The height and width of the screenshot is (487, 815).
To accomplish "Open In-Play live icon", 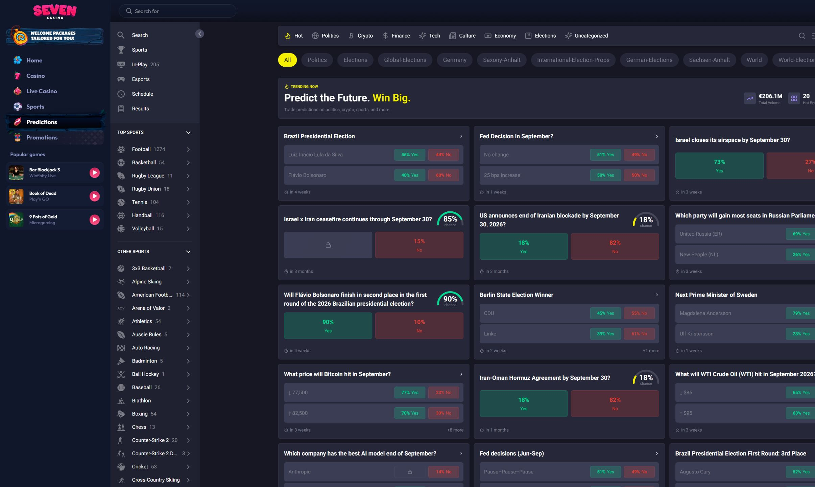I will point(121,65).
